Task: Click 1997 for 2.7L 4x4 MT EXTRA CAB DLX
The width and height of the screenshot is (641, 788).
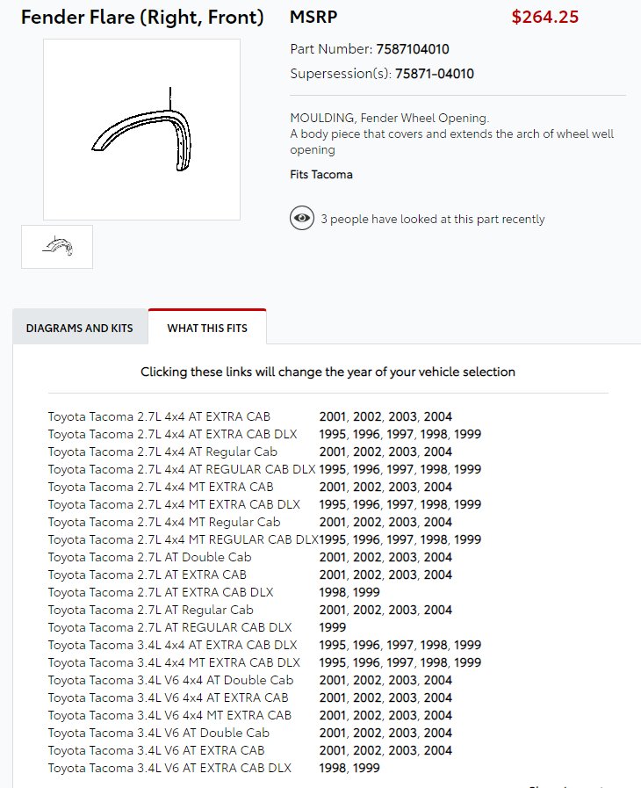Action: (400, 504)
